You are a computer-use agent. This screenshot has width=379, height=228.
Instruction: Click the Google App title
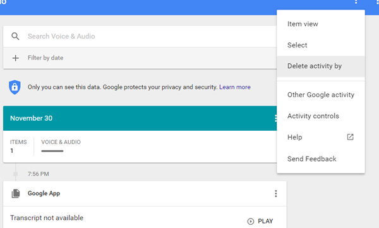(44, 193)
